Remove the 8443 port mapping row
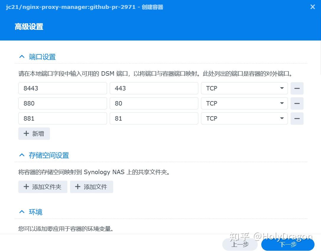Screen dimensions: 321x251 tap(297, 88)
